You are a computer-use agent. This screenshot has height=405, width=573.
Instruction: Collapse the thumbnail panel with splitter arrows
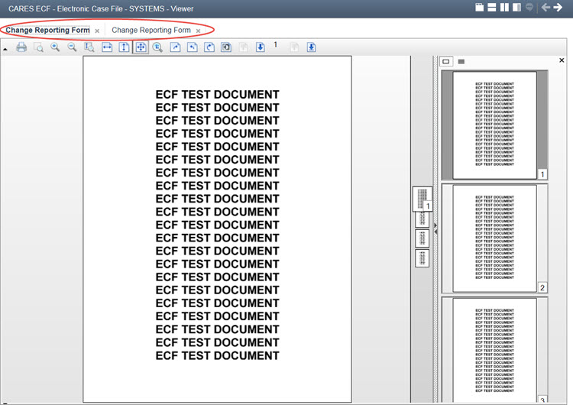tap(435, 226)
